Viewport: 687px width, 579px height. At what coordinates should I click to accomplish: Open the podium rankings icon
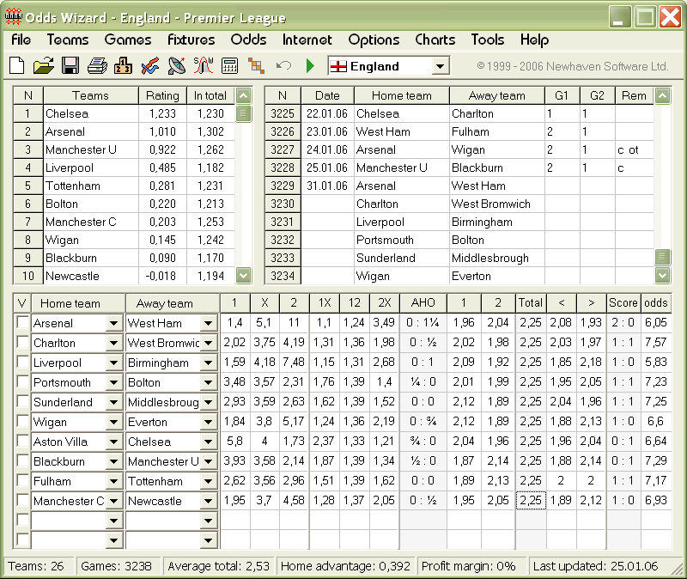[x=123, y=66]
